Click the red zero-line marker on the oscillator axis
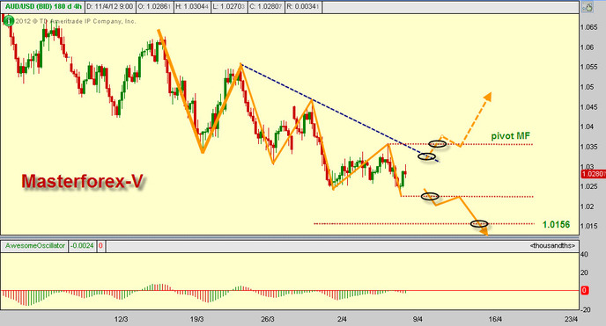Screen dimensions: 606x326 click(x=585, y=291)
